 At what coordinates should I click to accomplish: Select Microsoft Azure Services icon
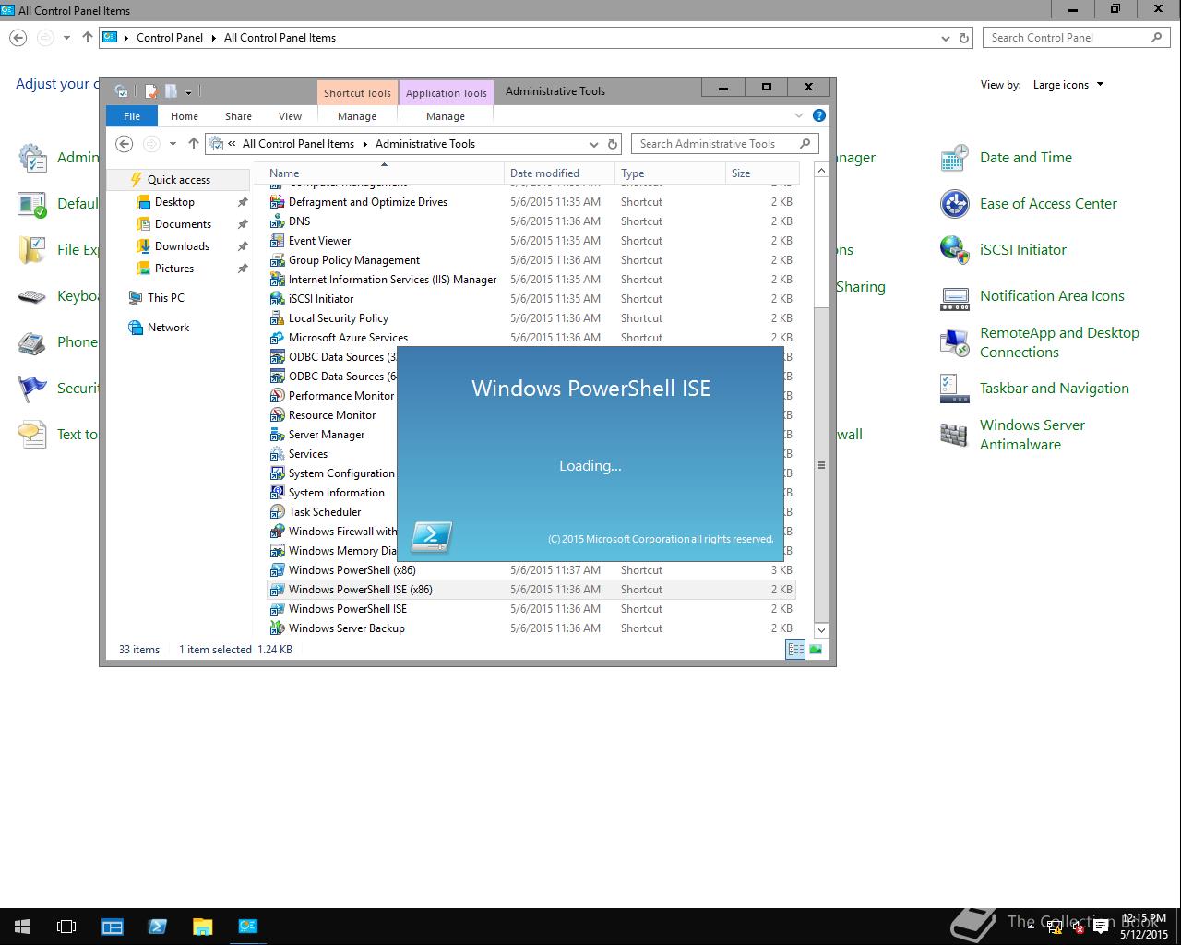tap(277, 338)
